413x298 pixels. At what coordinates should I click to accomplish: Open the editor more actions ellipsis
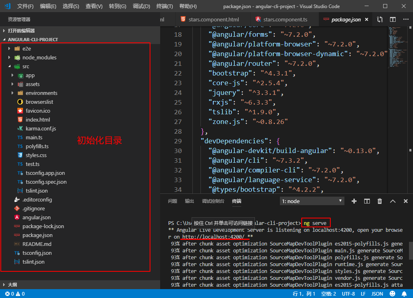point(406,19)
